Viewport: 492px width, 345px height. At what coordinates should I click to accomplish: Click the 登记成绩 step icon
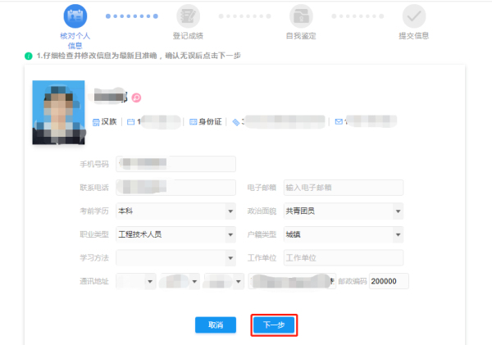188,16
